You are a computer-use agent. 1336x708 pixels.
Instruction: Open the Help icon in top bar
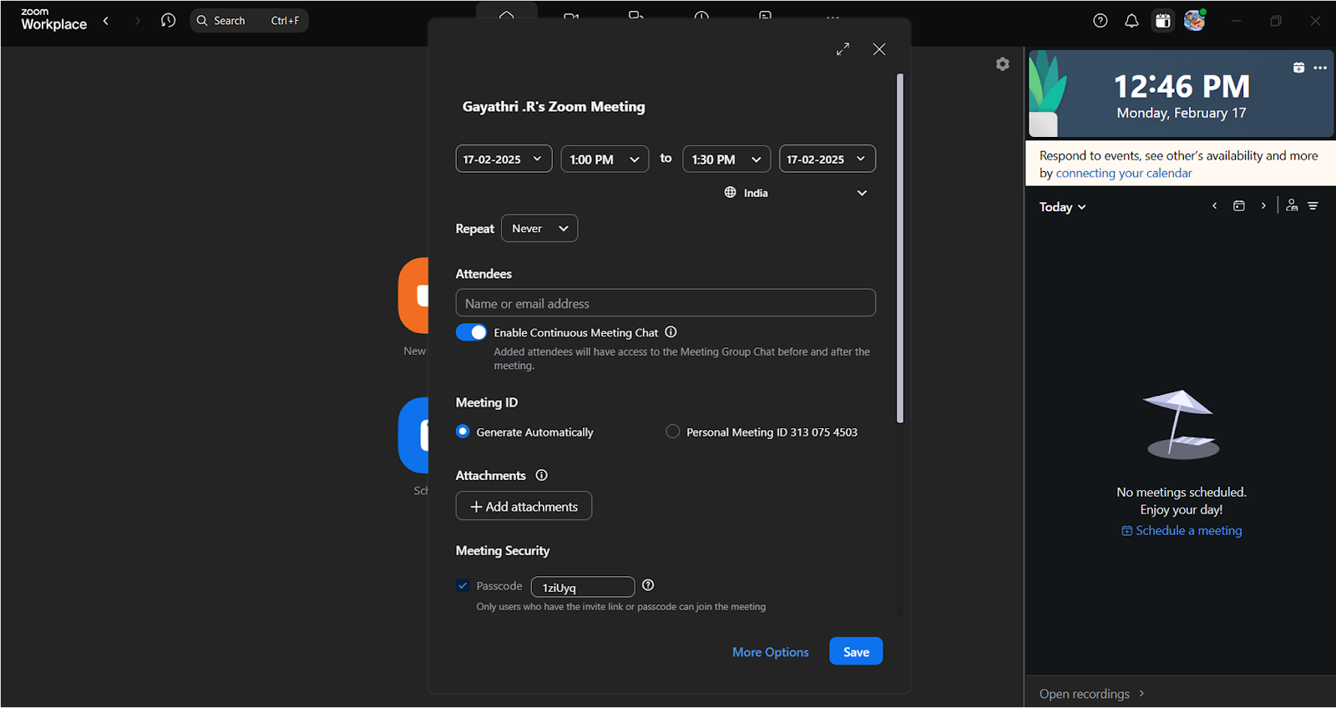(1101, 21)
